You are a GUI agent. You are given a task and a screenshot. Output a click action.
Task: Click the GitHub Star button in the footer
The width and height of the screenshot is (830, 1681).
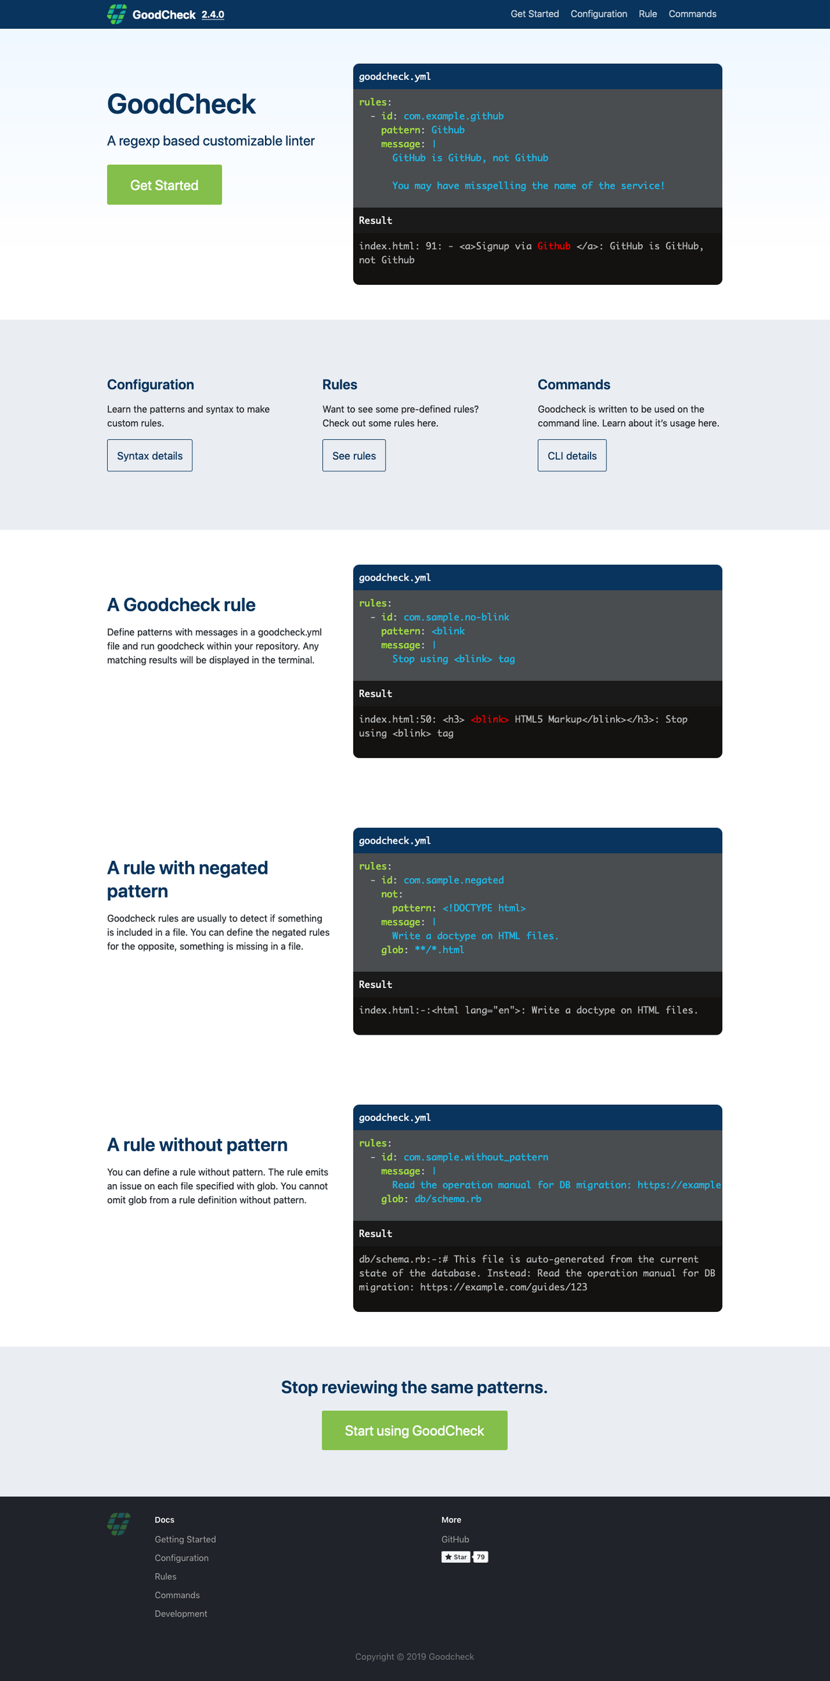point(455,1557)
